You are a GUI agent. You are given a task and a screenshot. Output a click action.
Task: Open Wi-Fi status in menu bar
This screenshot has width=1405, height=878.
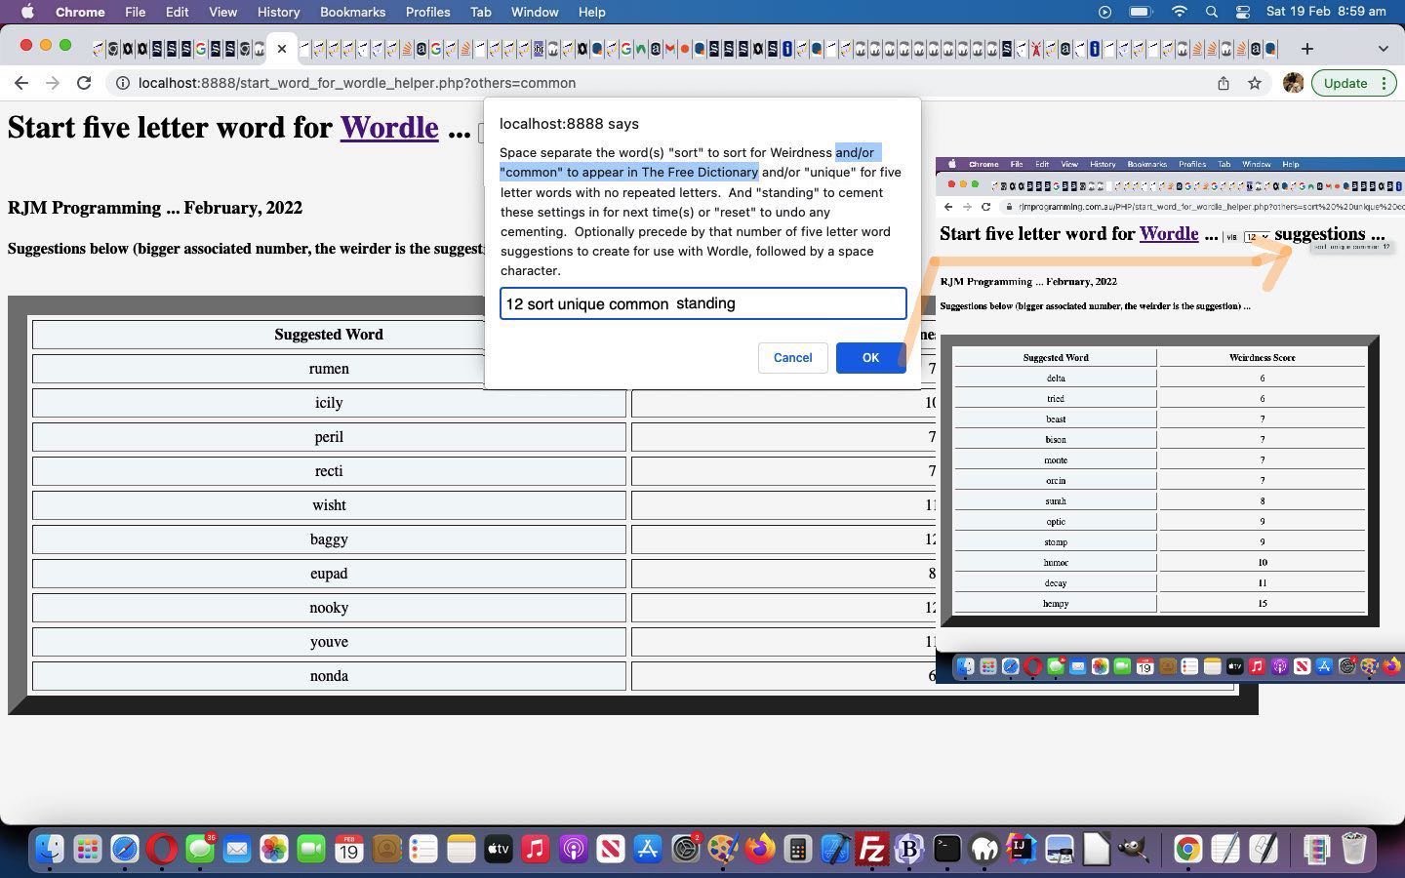(1180, 12)
